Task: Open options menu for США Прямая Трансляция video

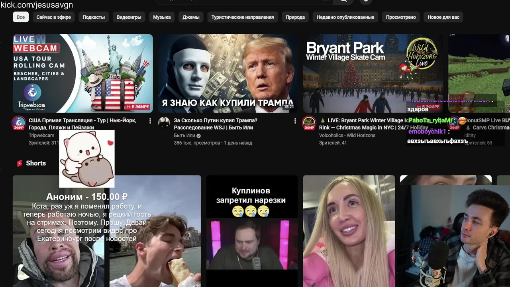Action: pyautogui.click(x=150, y=121)
